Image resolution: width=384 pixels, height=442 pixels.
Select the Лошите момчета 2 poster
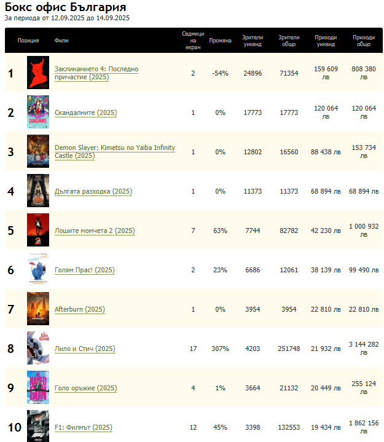[37, 231]
